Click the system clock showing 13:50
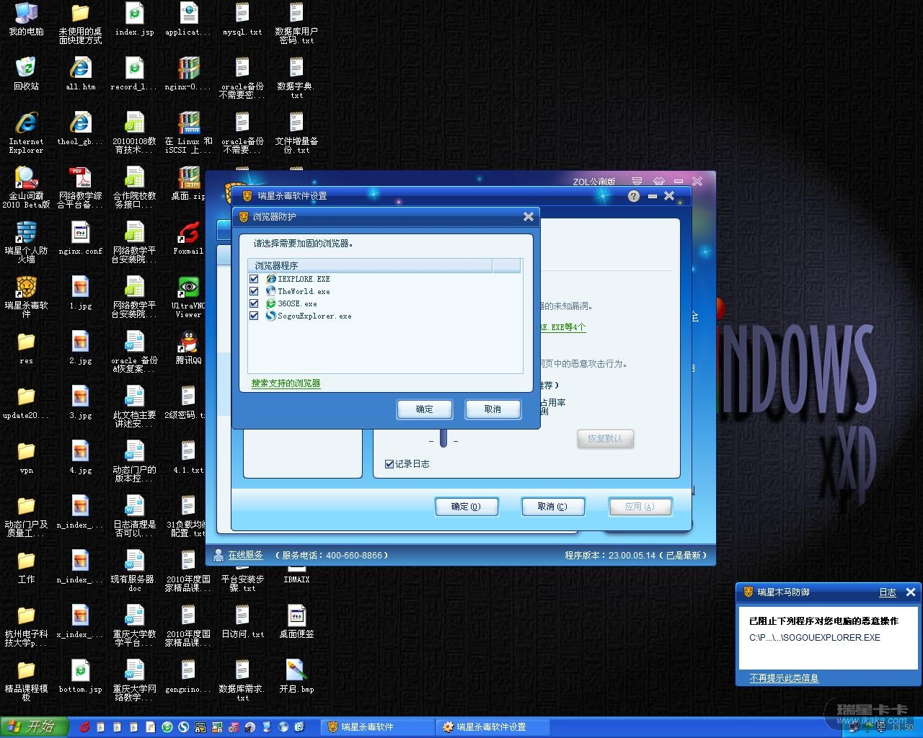Screen dimensions: 923x738 (x=902, y=727)
